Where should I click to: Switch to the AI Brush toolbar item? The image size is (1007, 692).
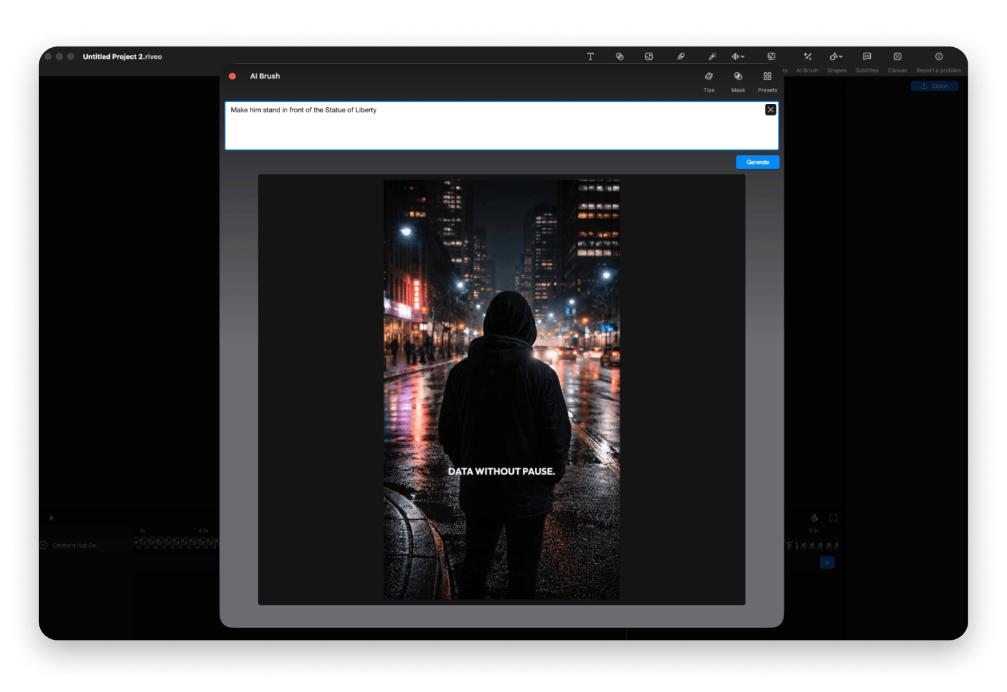pyautogui.click(x=807, y=61)
